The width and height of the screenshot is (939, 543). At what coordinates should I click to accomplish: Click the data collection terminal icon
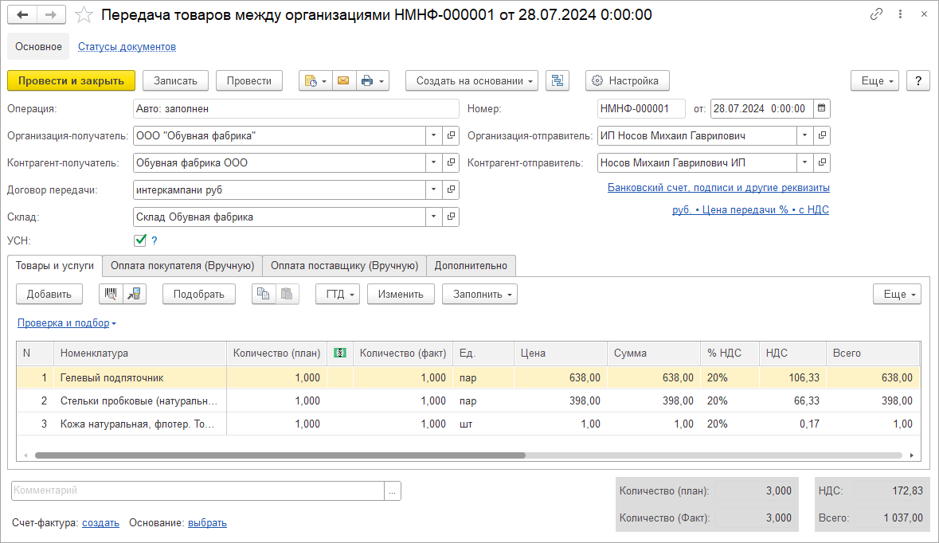coord(135,294)
